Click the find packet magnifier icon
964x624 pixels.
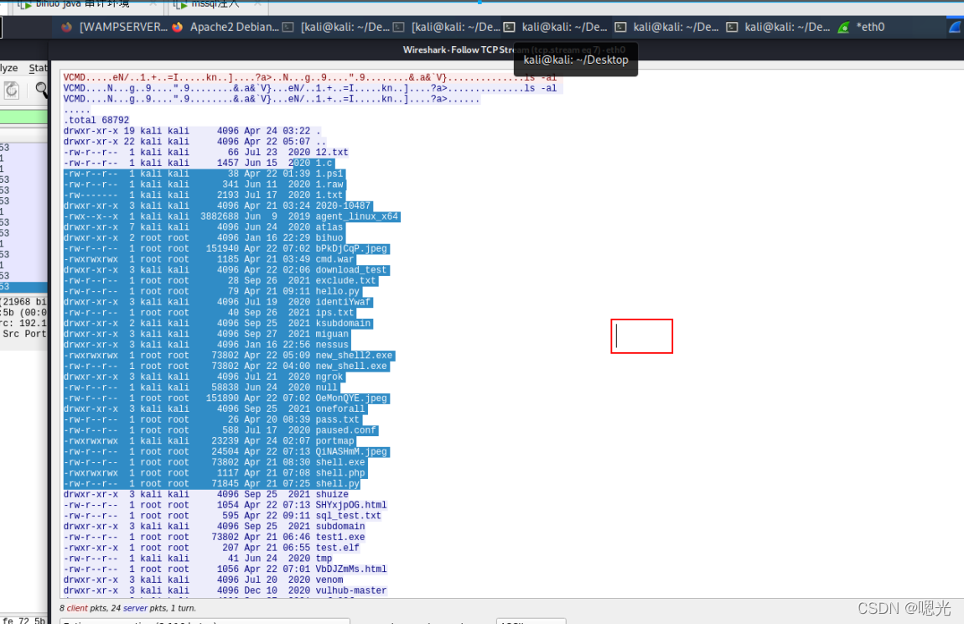click(x=42, y=90)
